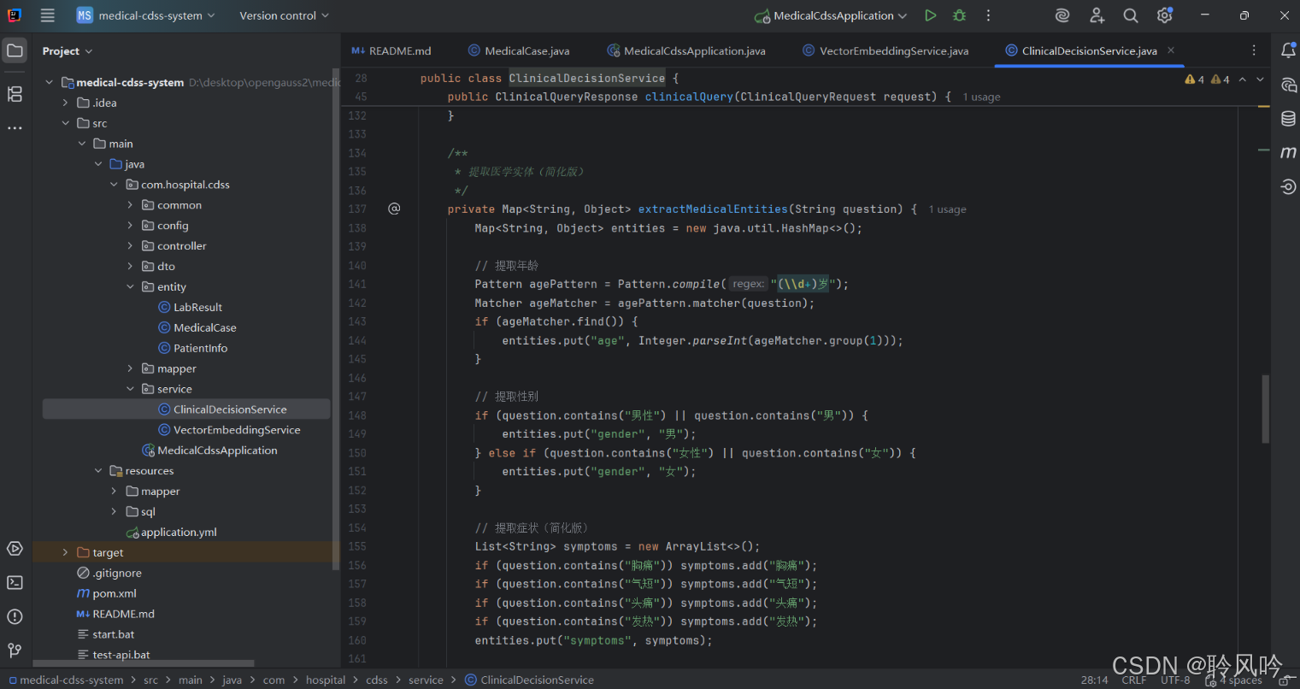Screen dimensions: 1300x689
Task: Open the Structure tool window icon
Action: [x=15, y=93]
